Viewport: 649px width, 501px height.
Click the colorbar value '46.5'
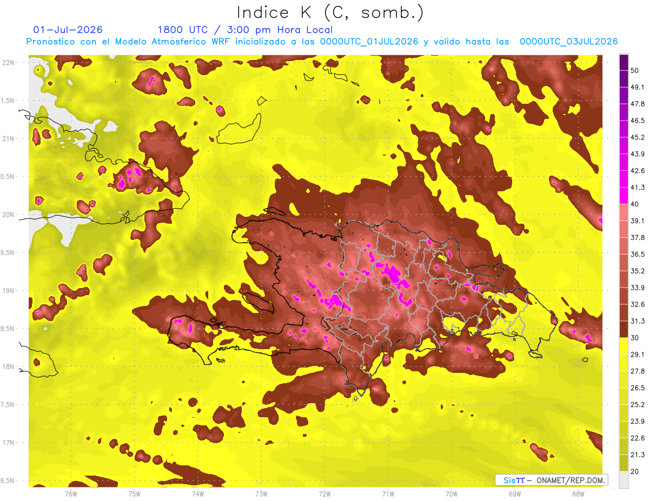pos(638,121)
